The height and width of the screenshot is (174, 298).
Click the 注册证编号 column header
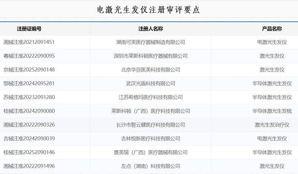click(29, 29)
